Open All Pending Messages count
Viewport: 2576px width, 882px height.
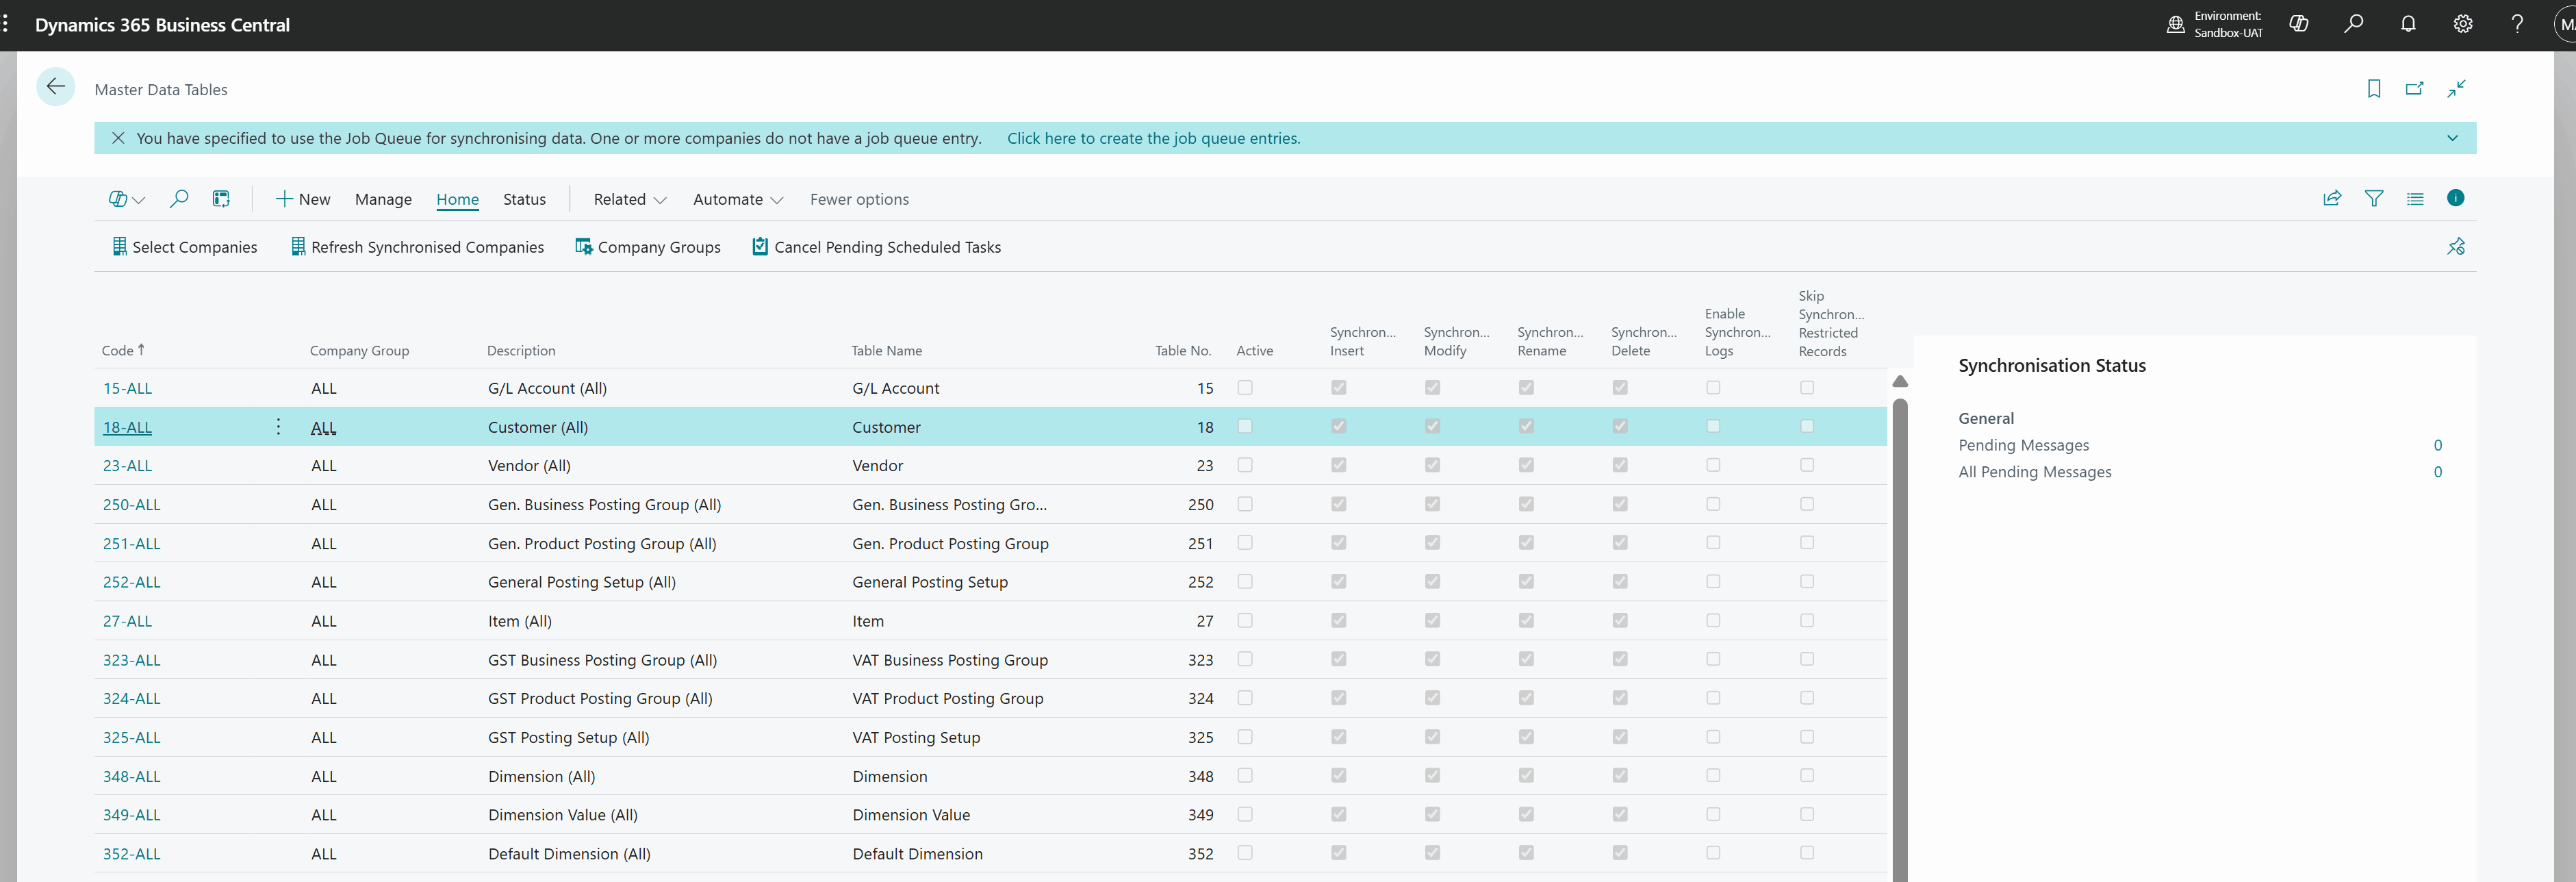2437,472
